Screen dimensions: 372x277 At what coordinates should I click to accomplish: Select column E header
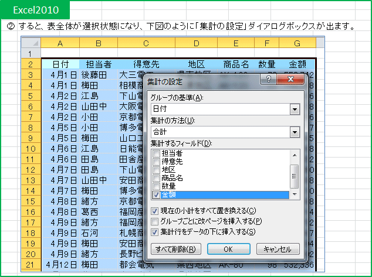tap(236, 43)
